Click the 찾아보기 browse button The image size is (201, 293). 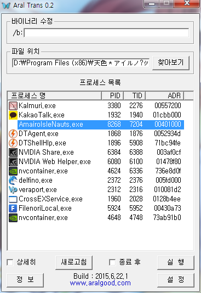171,63
